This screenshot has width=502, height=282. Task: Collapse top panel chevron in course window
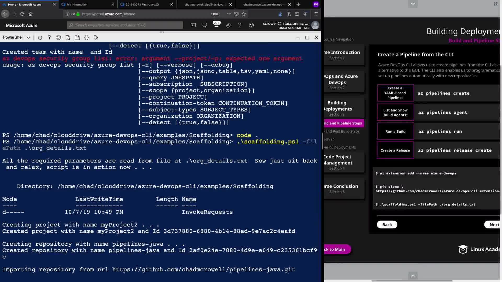pos(413,4)
